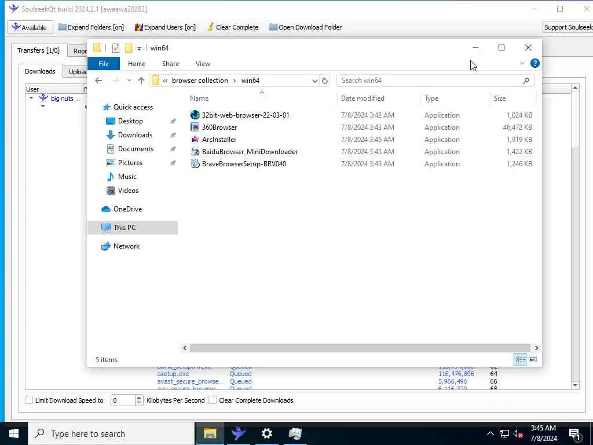Click the Quick access star icon
The height and width of the screenshot is (445, 593).
107,107
